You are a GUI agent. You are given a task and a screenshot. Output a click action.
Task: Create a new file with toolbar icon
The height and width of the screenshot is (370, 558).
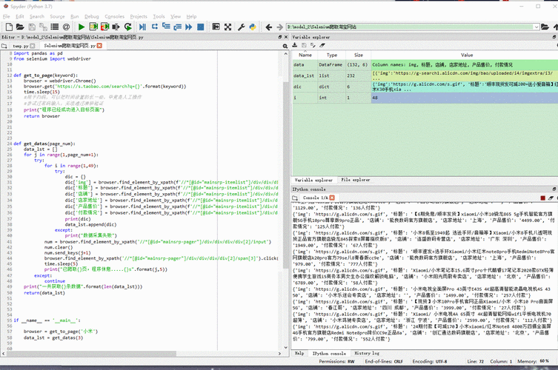point(9,27)
